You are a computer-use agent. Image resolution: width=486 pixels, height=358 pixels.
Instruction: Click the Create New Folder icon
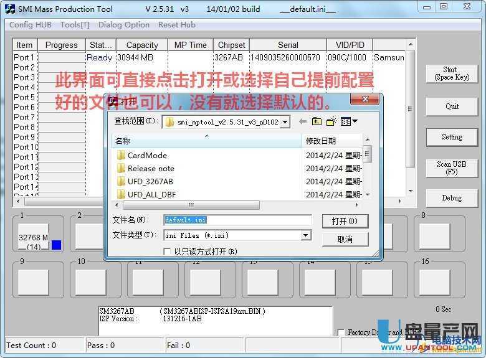click(331, 121)
